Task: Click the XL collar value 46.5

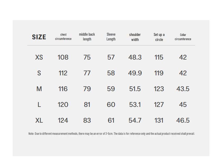Action: [x=183, y=120]
